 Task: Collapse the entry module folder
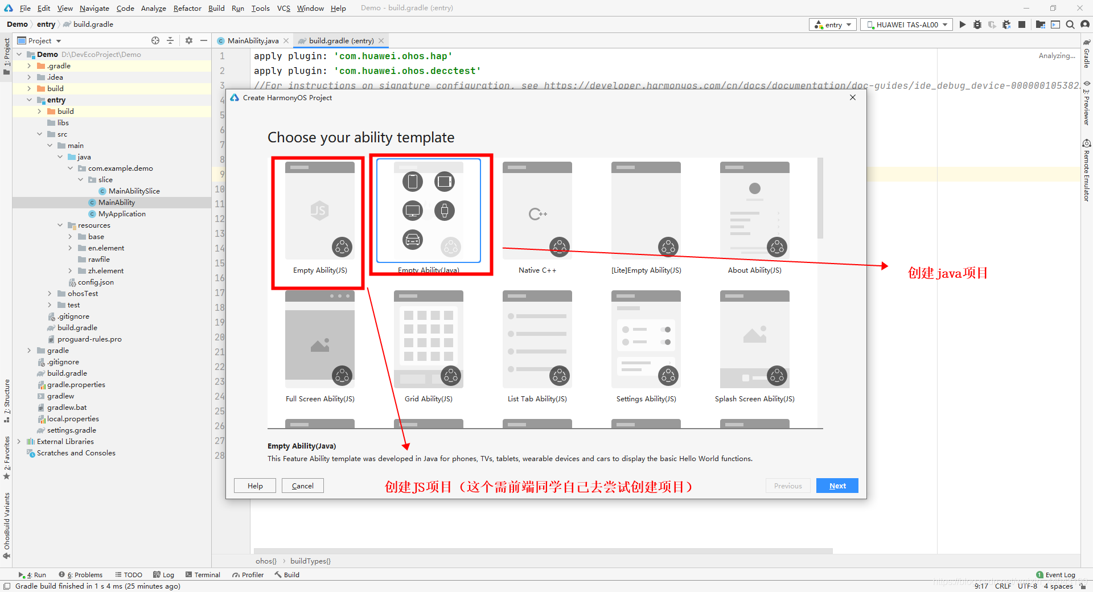[x=30, y=100]
